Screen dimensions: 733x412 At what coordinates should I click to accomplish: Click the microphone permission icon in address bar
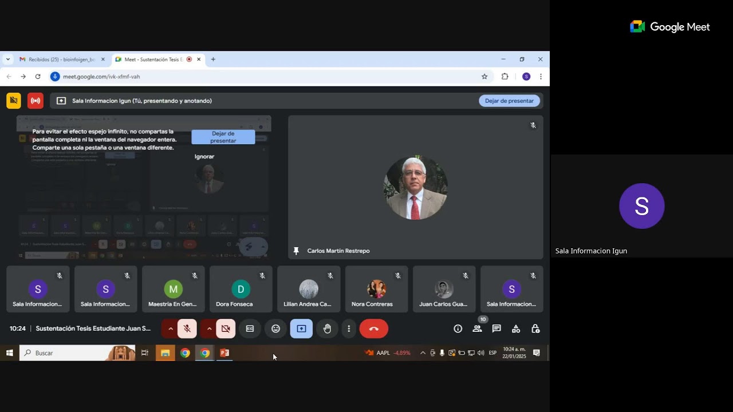[x=55, y=76]
